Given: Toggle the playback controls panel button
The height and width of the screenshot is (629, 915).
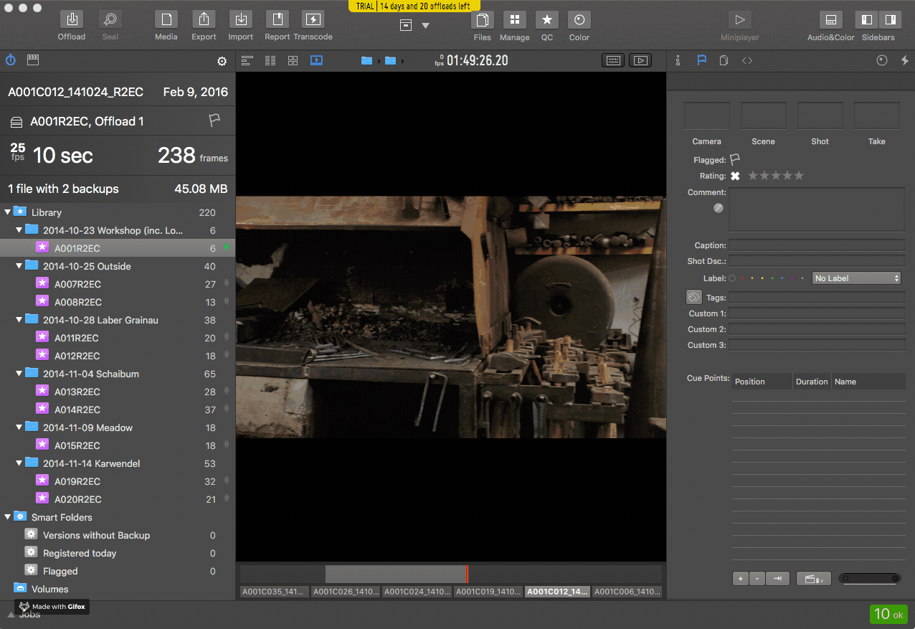Looking at the screenshot, I should (614, 61).
